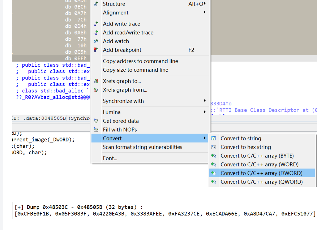Click the Convert to hex string icon
The height and width of the screenshot is (230, 320).
click(x=214, y=147)
